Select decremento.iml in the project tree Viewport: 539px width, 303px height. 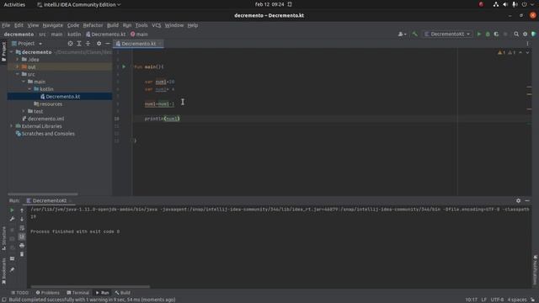point(45,119)
